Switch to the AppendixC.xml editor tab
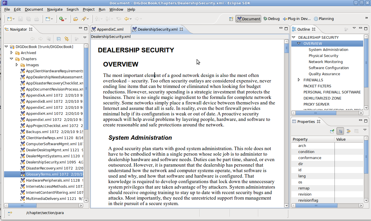Image resolution: width=371 pixels, height=221 pixels. coord(110,29)
